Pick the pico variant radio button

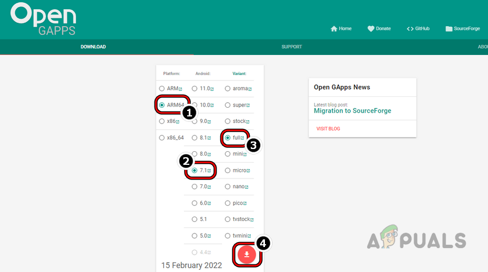228,203
